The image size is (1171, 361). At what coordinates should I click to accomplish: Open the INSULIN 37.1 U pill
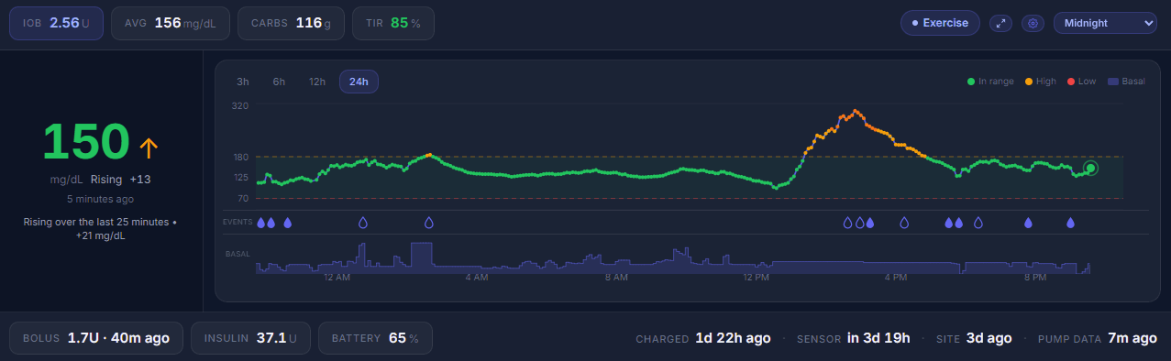coord(250,338)
